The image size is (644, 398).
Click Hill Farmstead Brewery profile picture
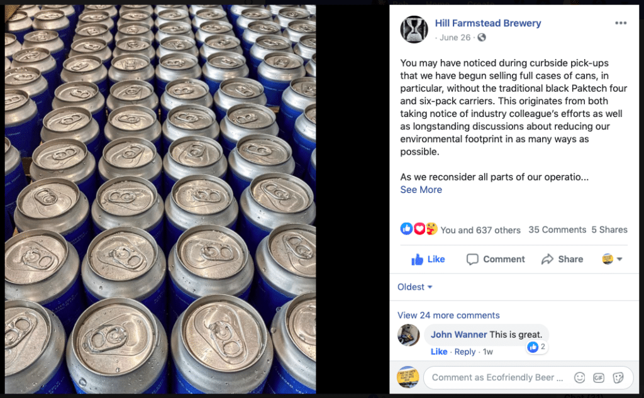[x=414, y=30]
